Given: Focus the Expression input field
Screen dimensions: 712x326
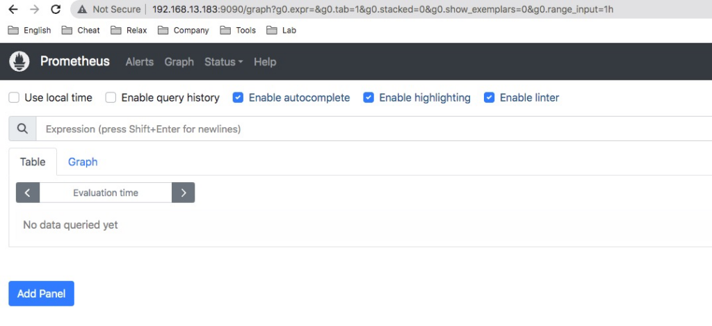Looking at the screenshot, I should pyautogui.click(x=373, y=129).
